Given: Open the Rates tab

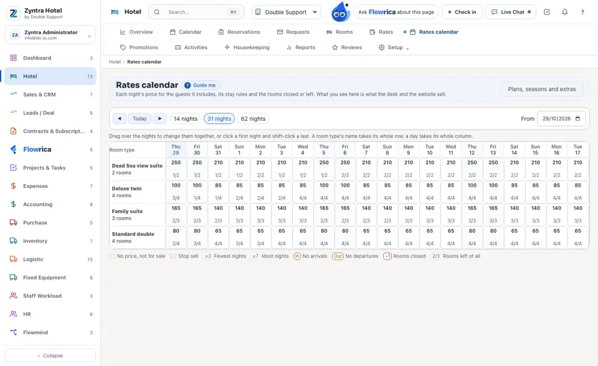Looking at the screenshot, I should click(x=381, y=32).
